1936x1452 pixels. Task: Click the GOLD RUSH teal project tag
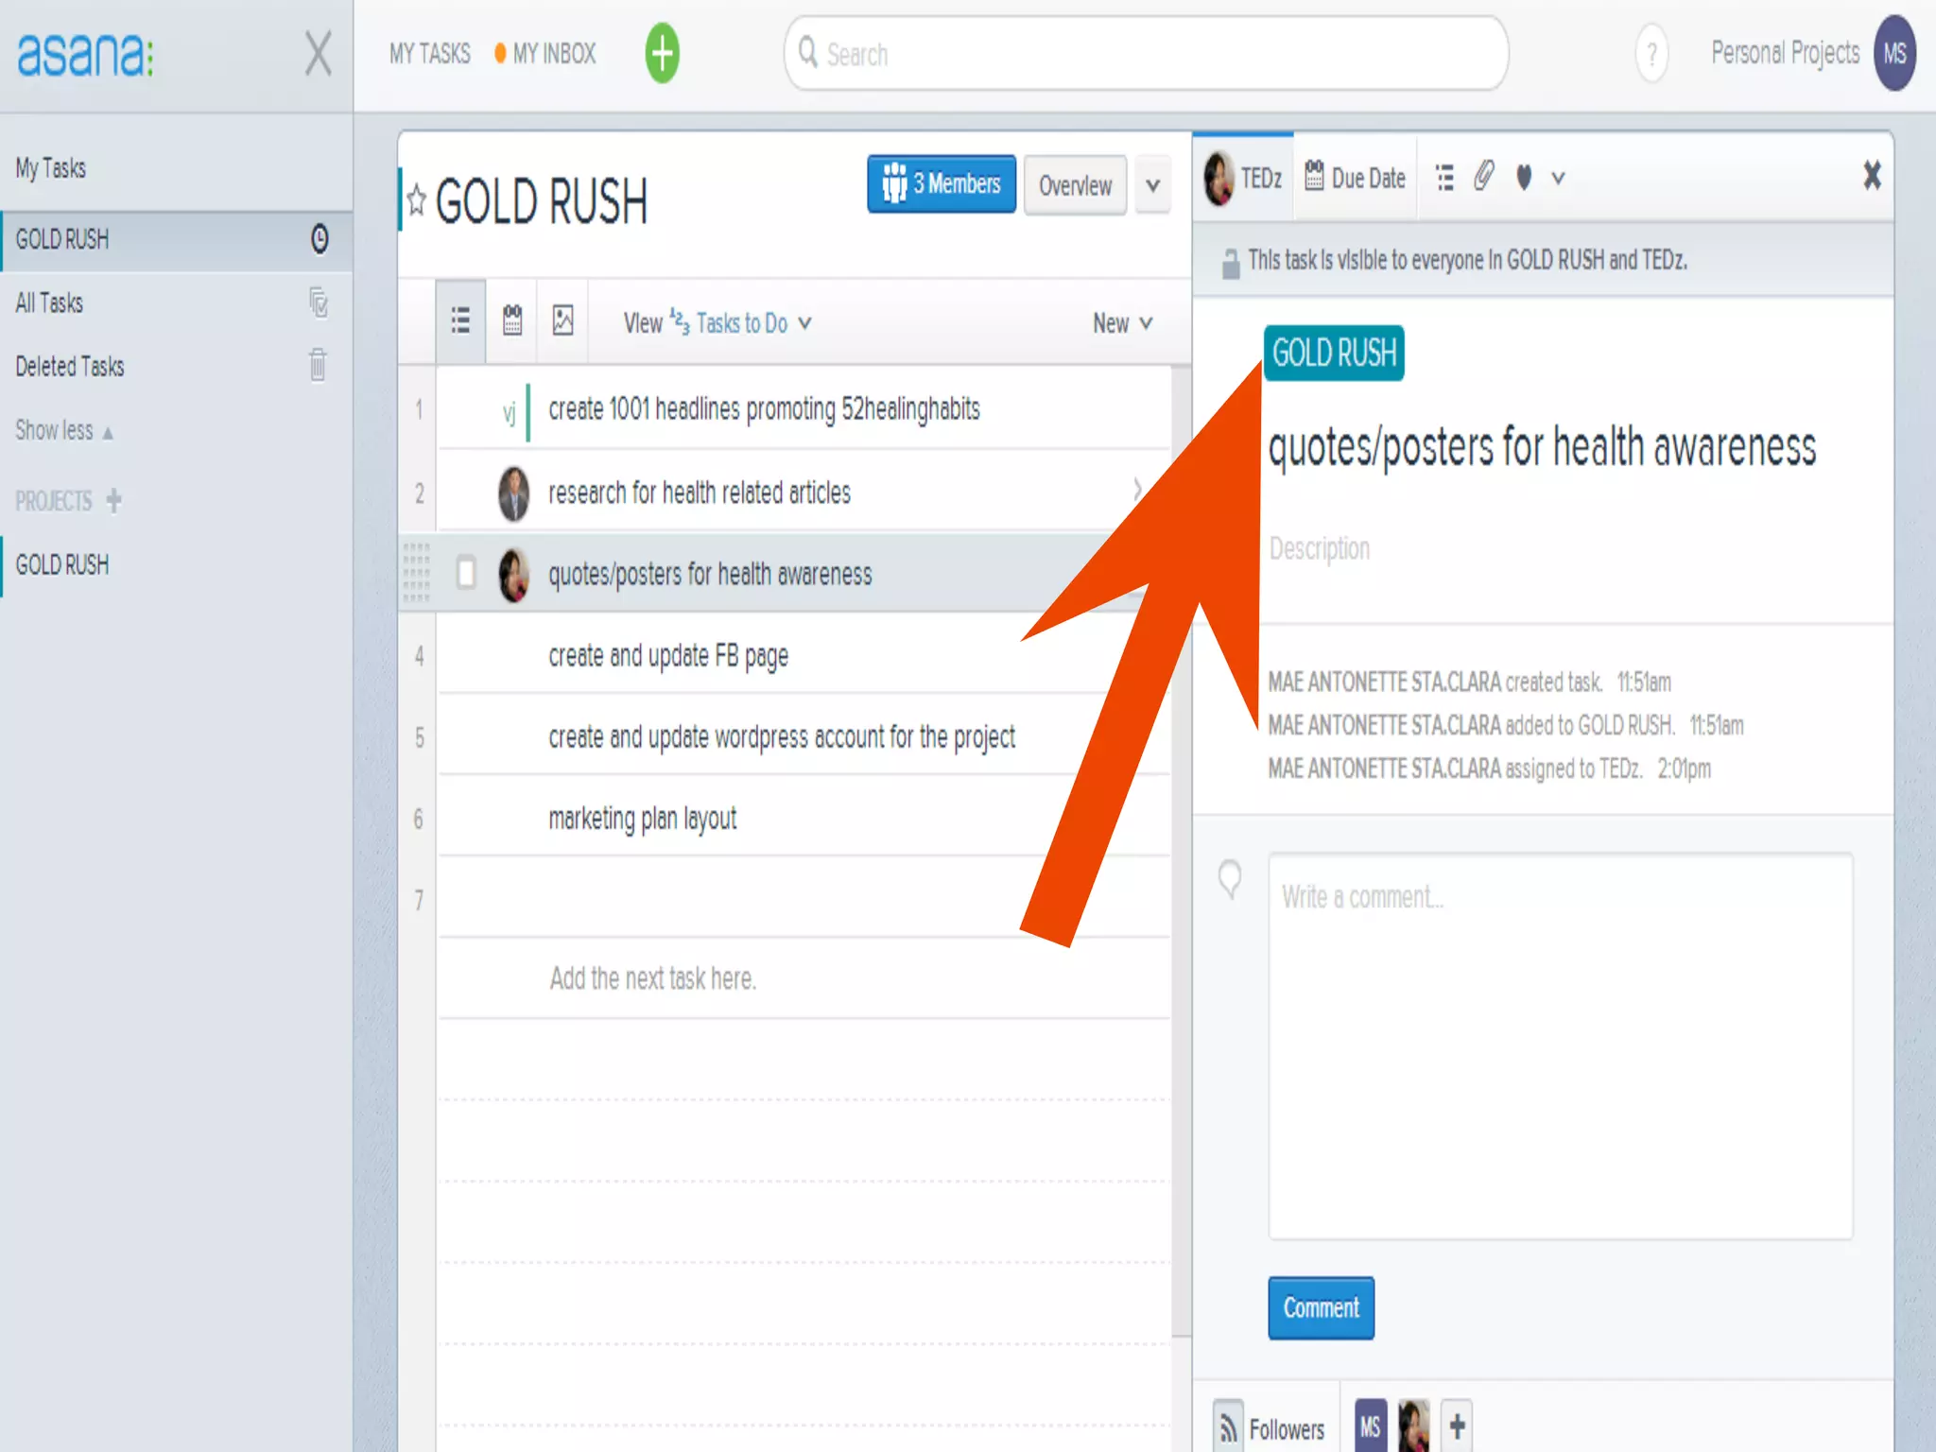(1333, 354)
